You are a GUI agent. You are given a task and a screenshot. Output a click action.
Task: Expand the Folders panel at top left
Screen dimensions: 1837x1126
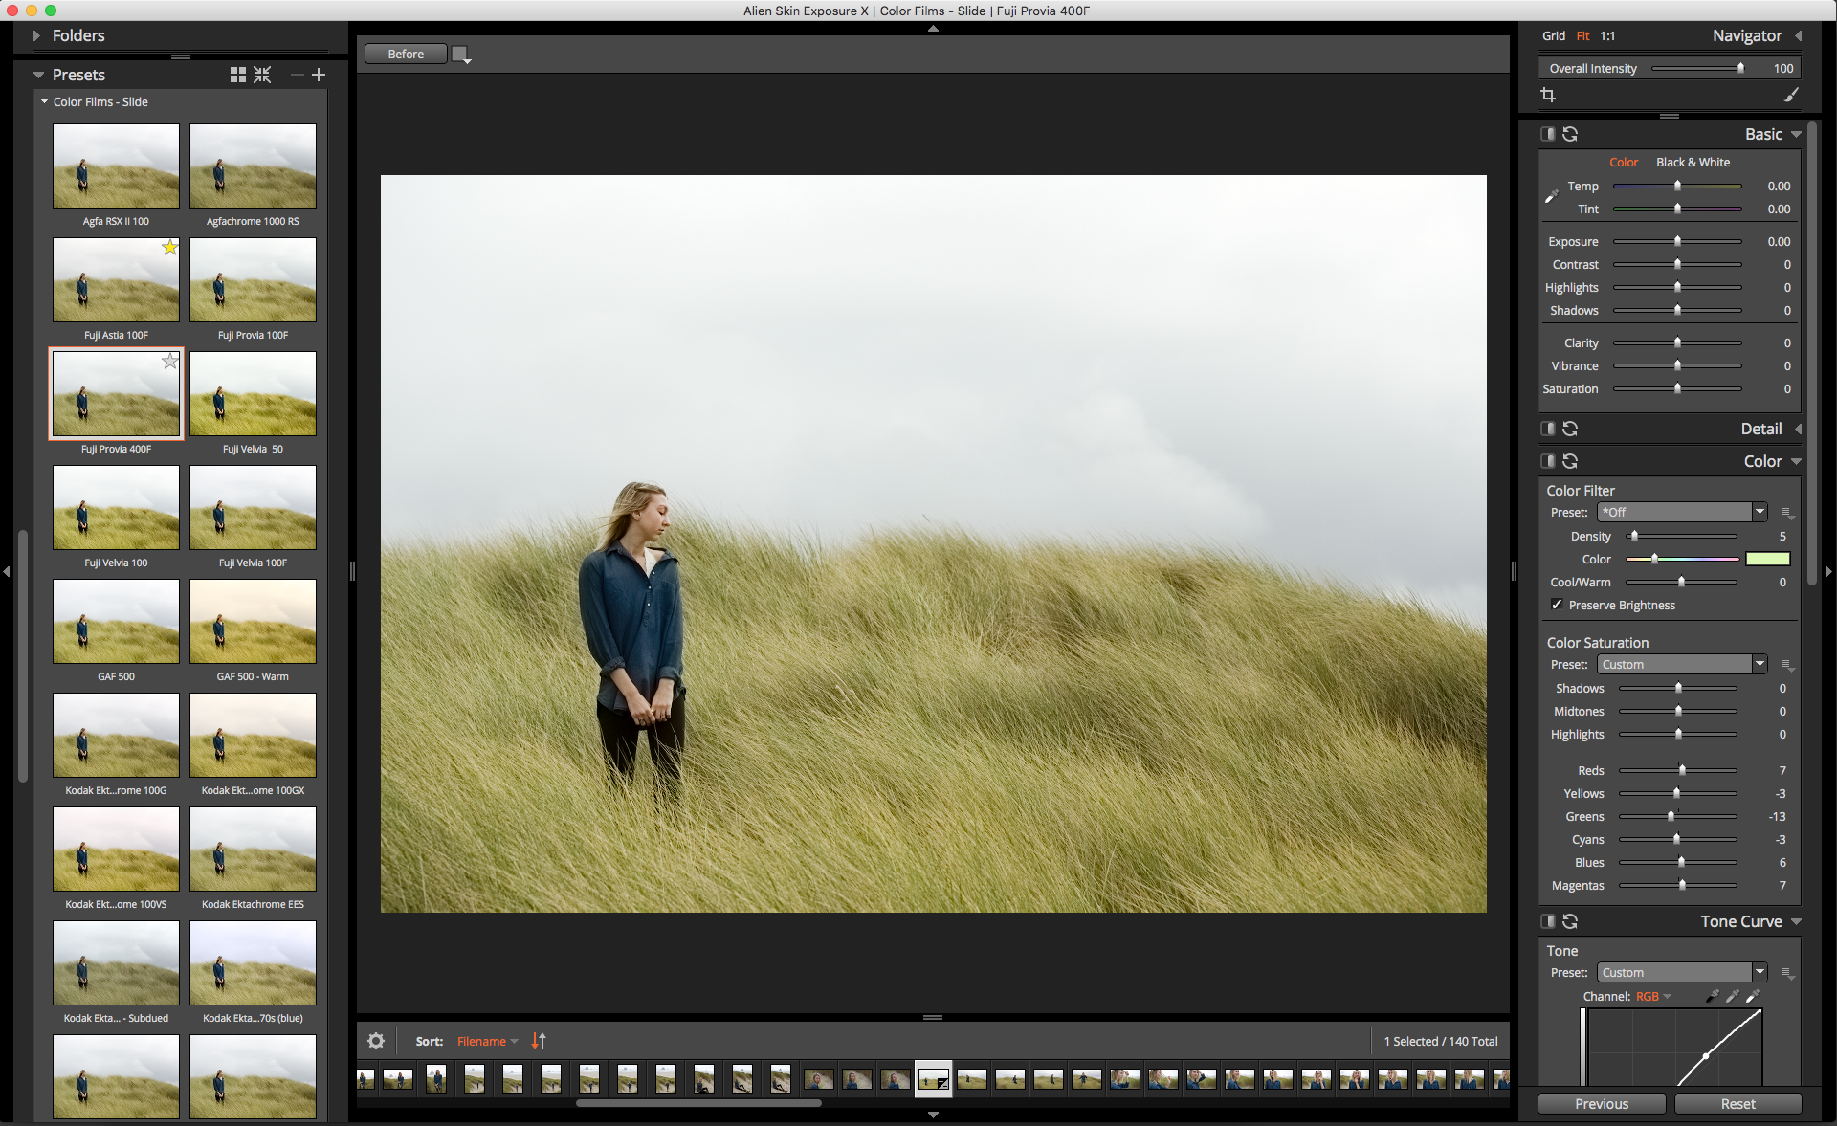[x=35, y=35]
